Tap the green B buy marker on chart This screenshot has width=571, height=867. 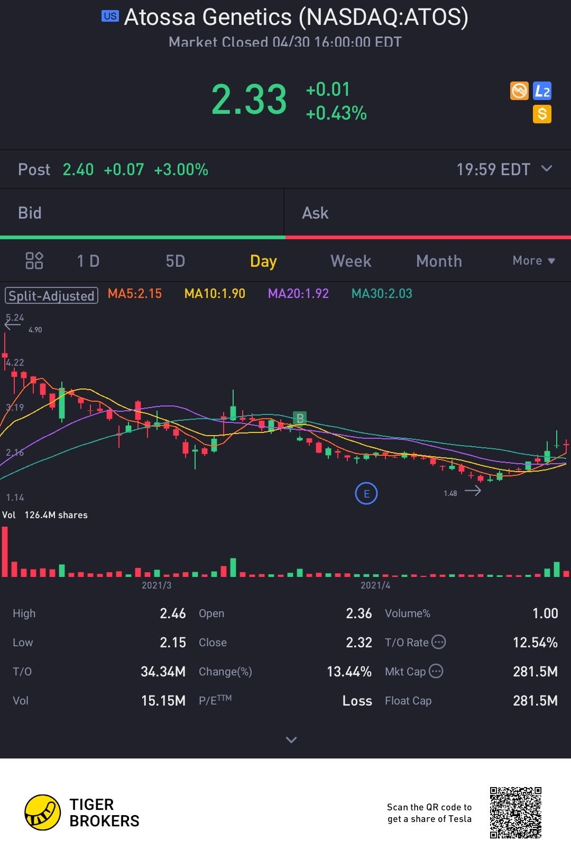pos(300,418)
